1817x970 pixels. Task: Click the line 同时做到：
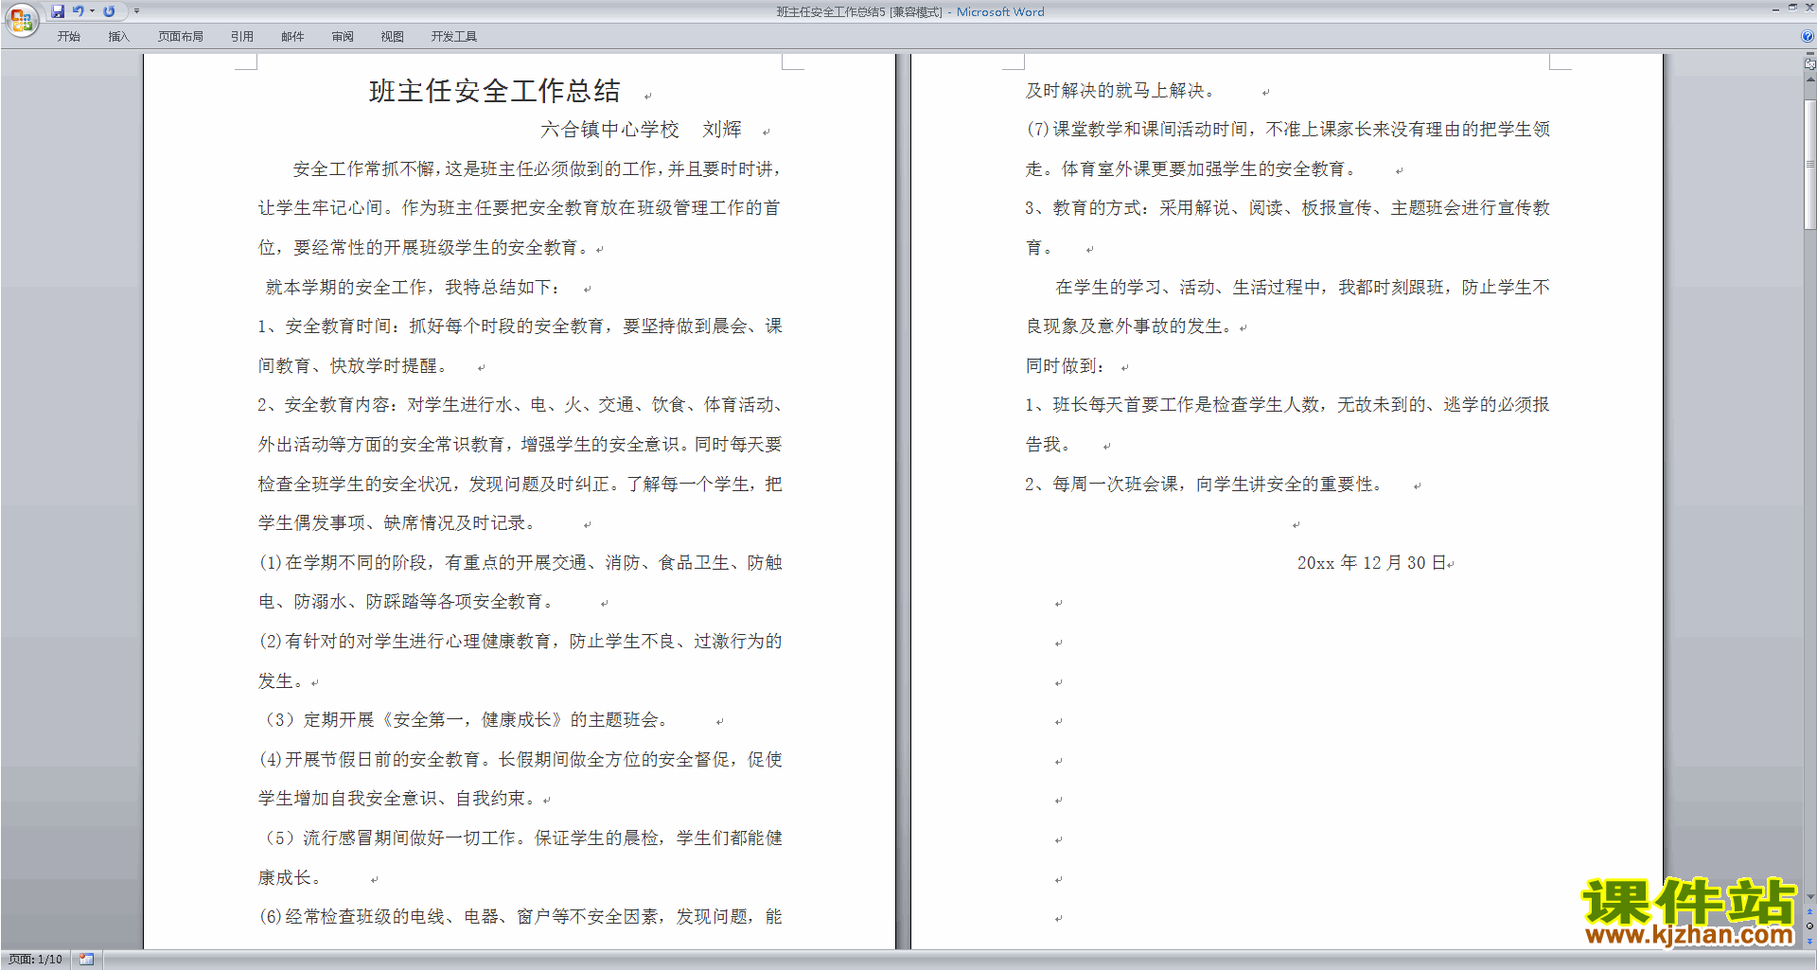(1066, 366)
